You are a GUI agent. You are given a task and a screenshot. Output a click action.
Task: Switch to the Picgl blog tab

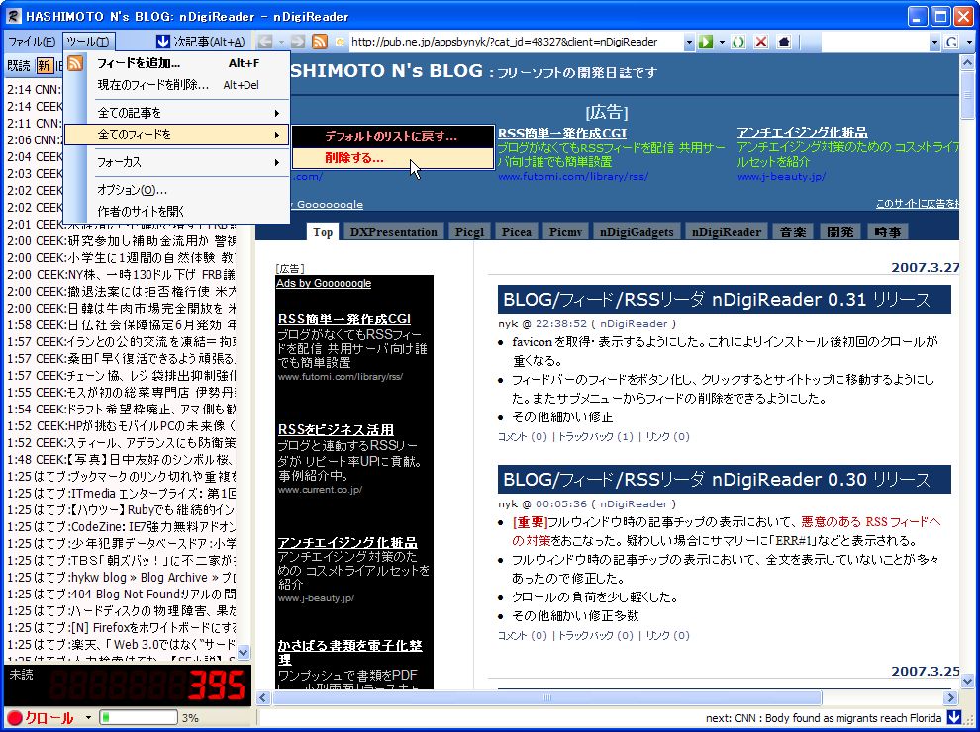(x=469, y=231)
